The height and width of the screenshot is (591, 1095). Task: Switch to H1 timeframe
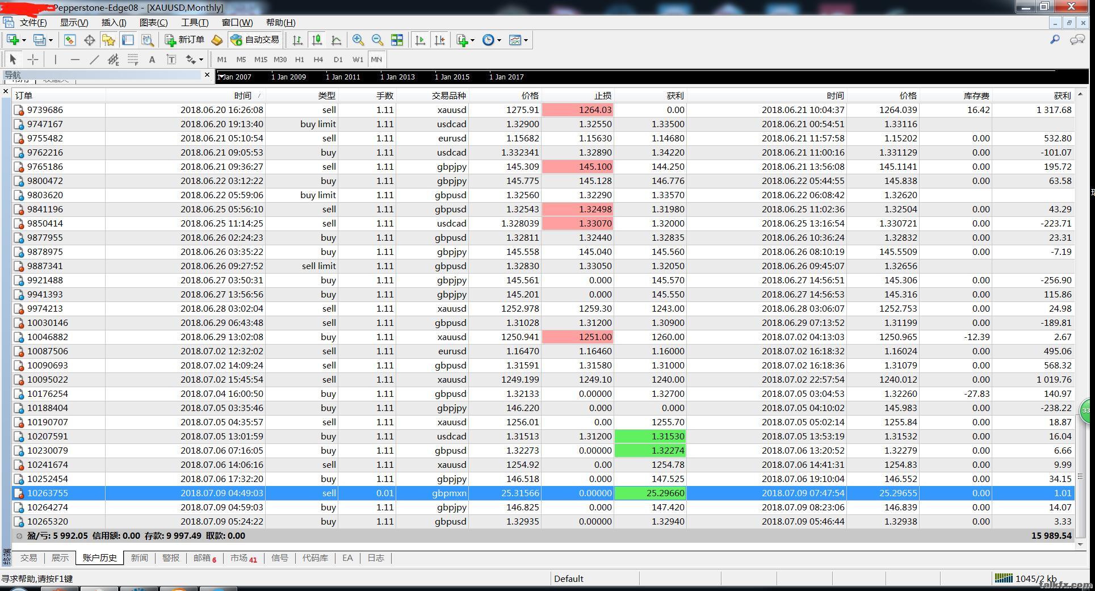click(300, 59)
